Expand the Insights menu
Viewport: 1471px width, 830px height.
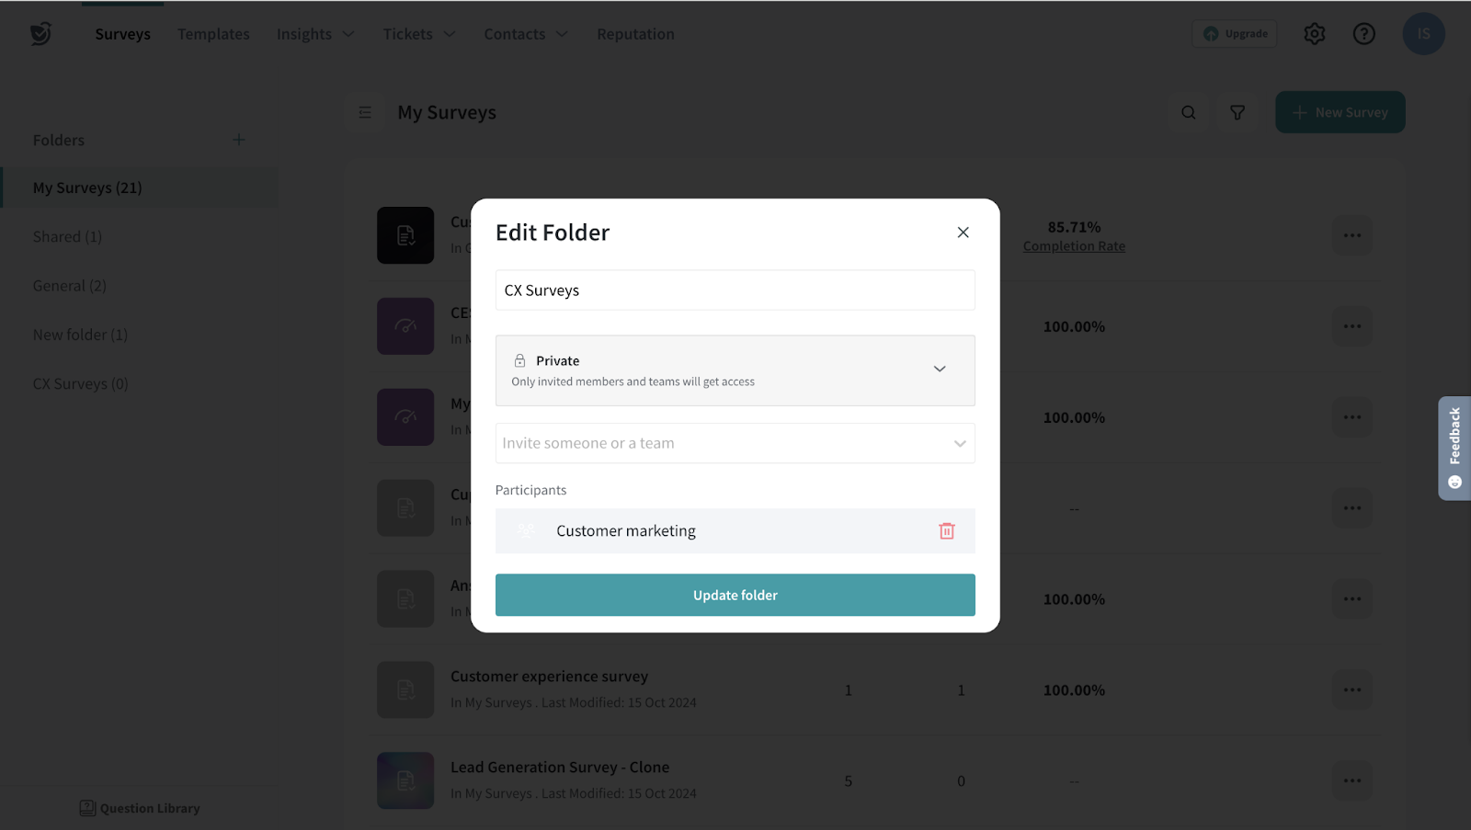coord(314,34)
